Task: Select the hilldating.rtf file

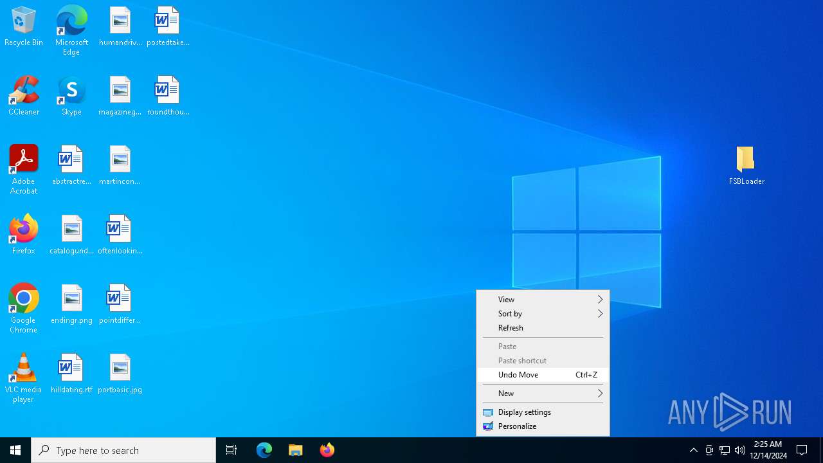Action: (71, 374)
